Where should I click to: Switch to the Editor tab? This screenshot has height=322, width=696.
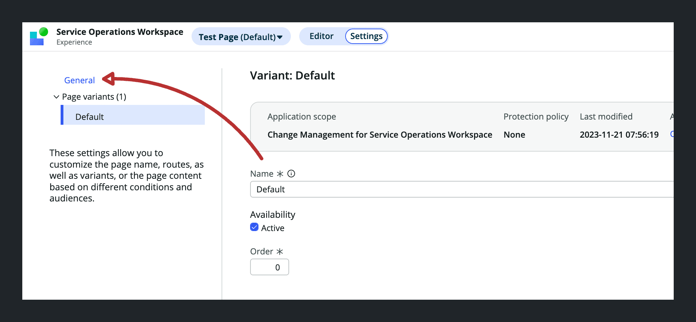coord(321,36)
